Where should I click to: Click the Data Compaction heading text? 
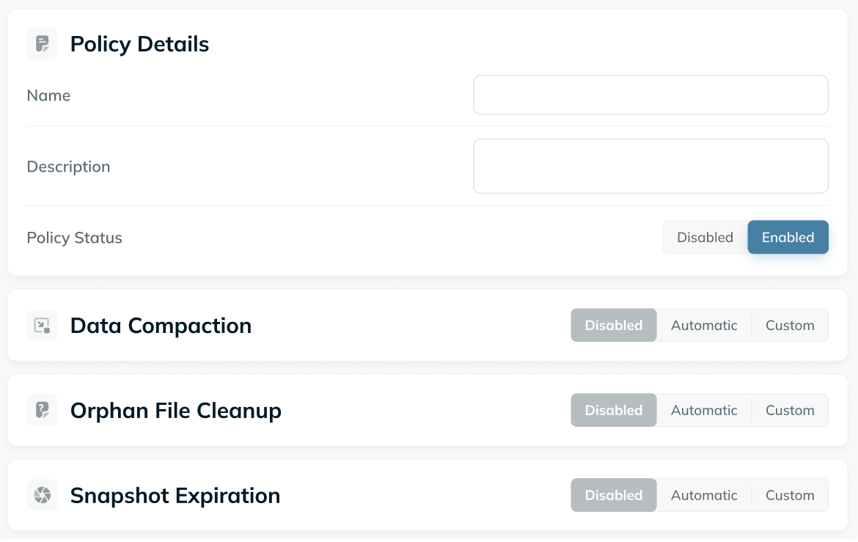pyautogui.click(x=161, y=325)
